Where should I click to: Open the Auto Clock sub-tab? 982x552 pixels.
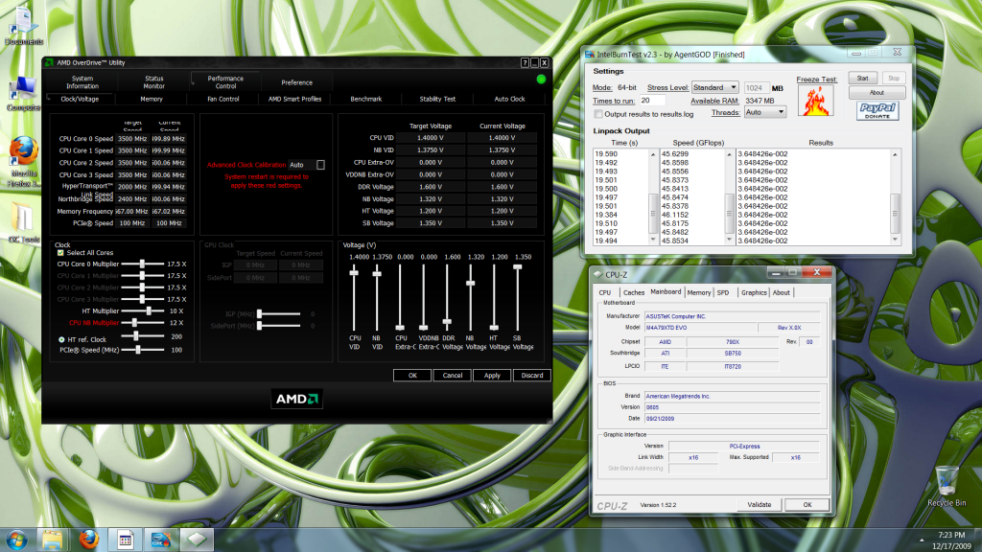[509, 99]
